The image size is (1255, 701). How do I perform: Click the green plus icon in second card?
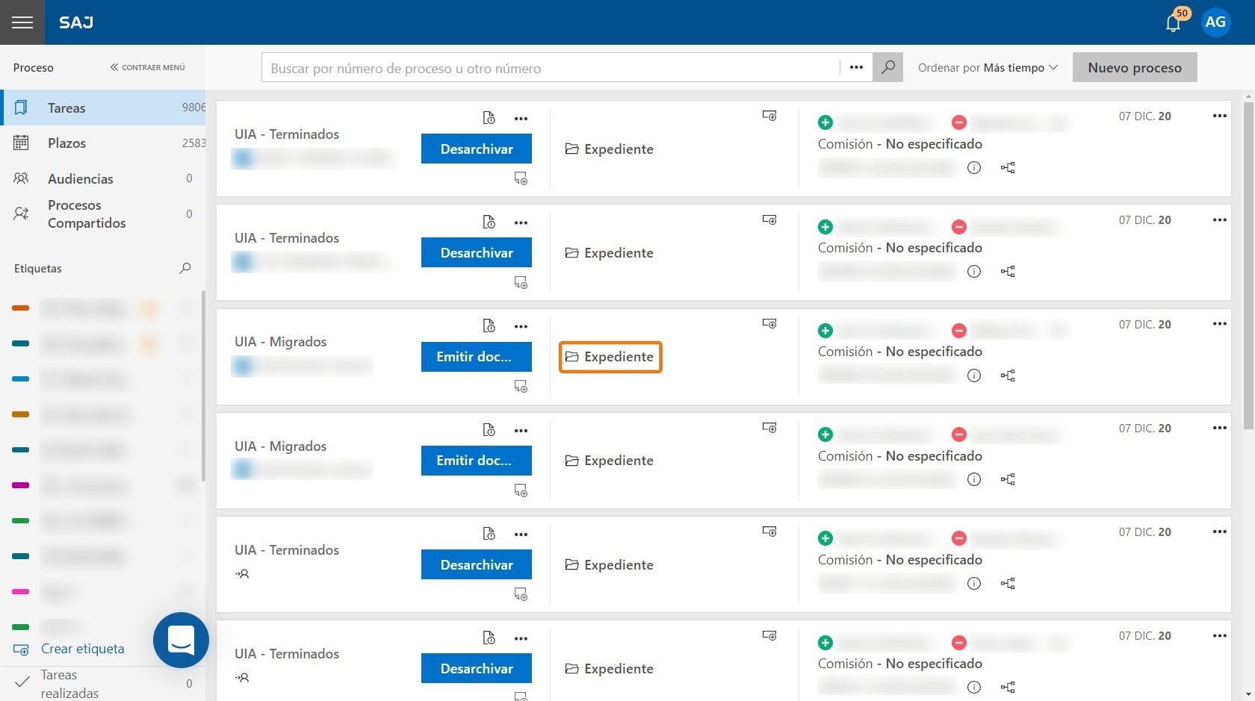pyautogui.click(x=825, y=226)
